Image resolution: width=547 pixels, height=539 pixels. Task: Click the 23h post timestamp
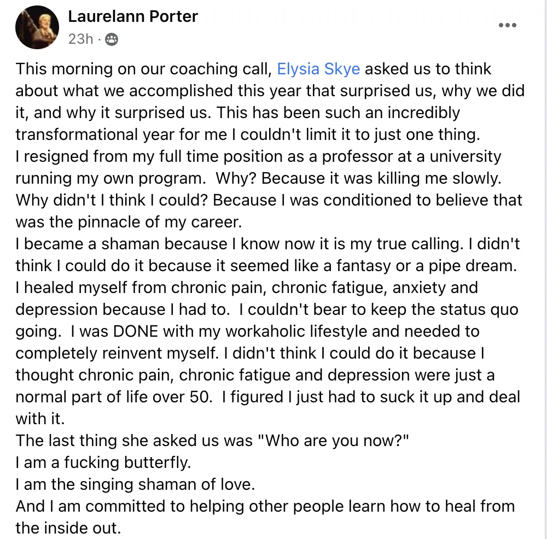click(80, 39)
